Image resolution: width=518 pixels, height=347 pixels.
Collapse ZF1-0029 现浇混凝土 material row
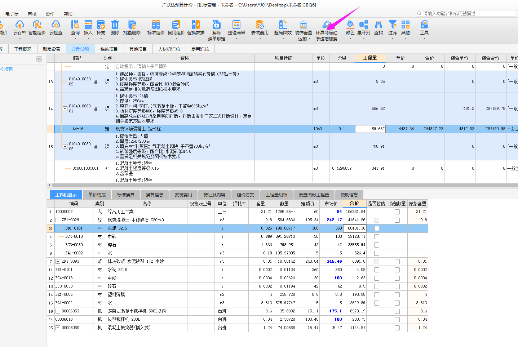click(x=58, y=220)
